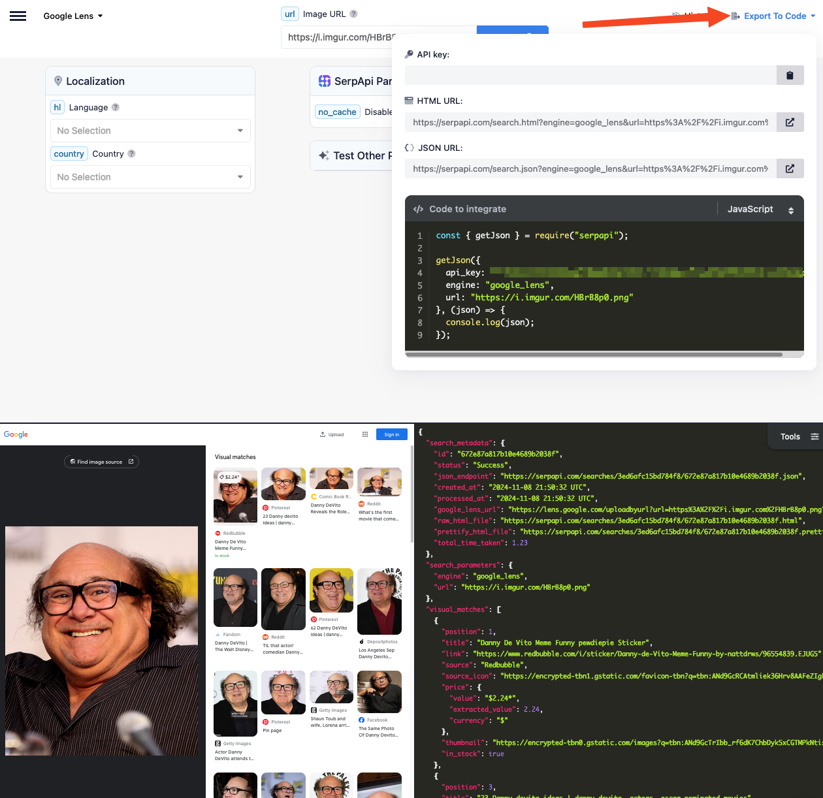Click the SerpApi Parameters panel icon
This screenshot has height=798, width=823.
[325, 81]
